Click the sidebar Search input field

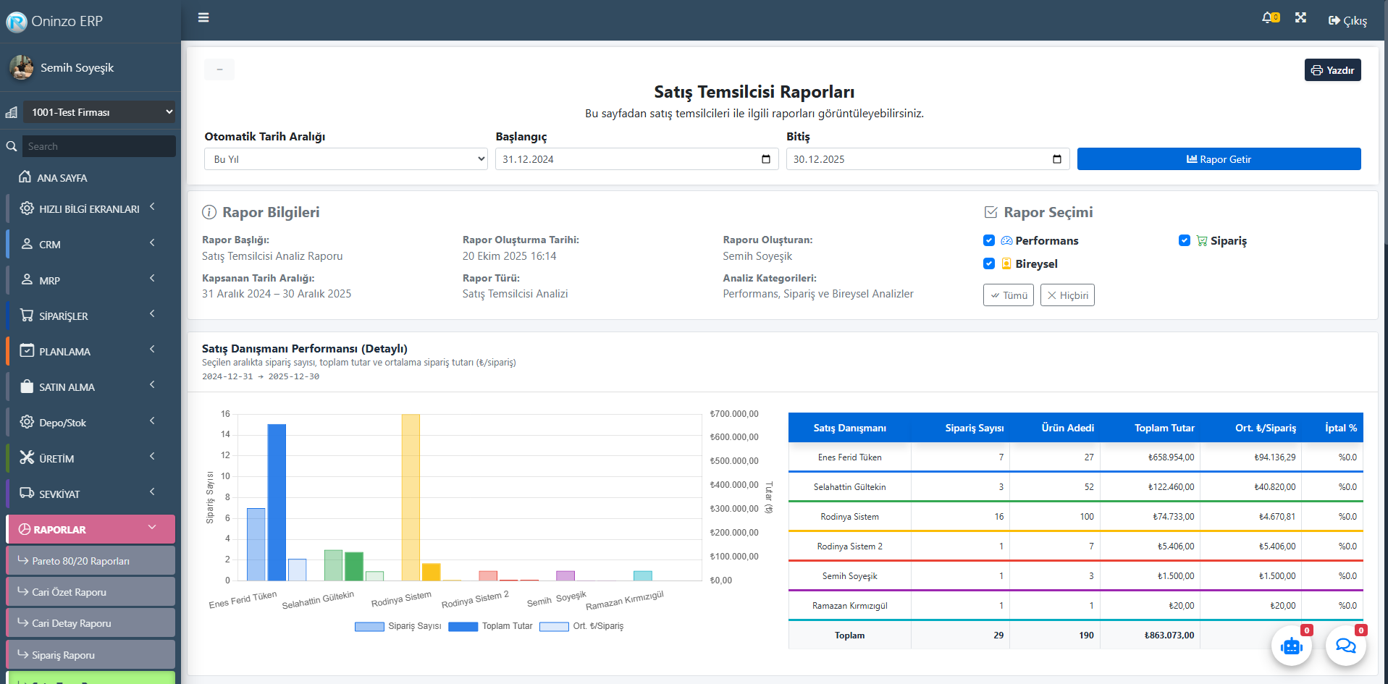(x=98, y=146)
